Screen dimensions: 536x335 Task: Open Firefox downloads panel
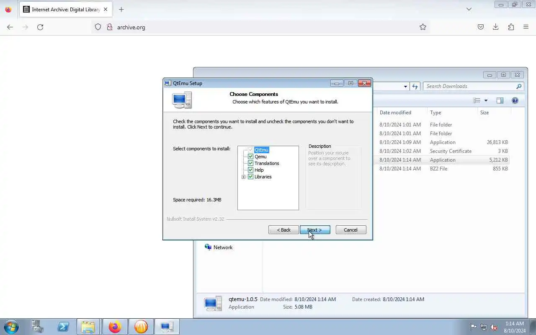click(x=496, y=27)
